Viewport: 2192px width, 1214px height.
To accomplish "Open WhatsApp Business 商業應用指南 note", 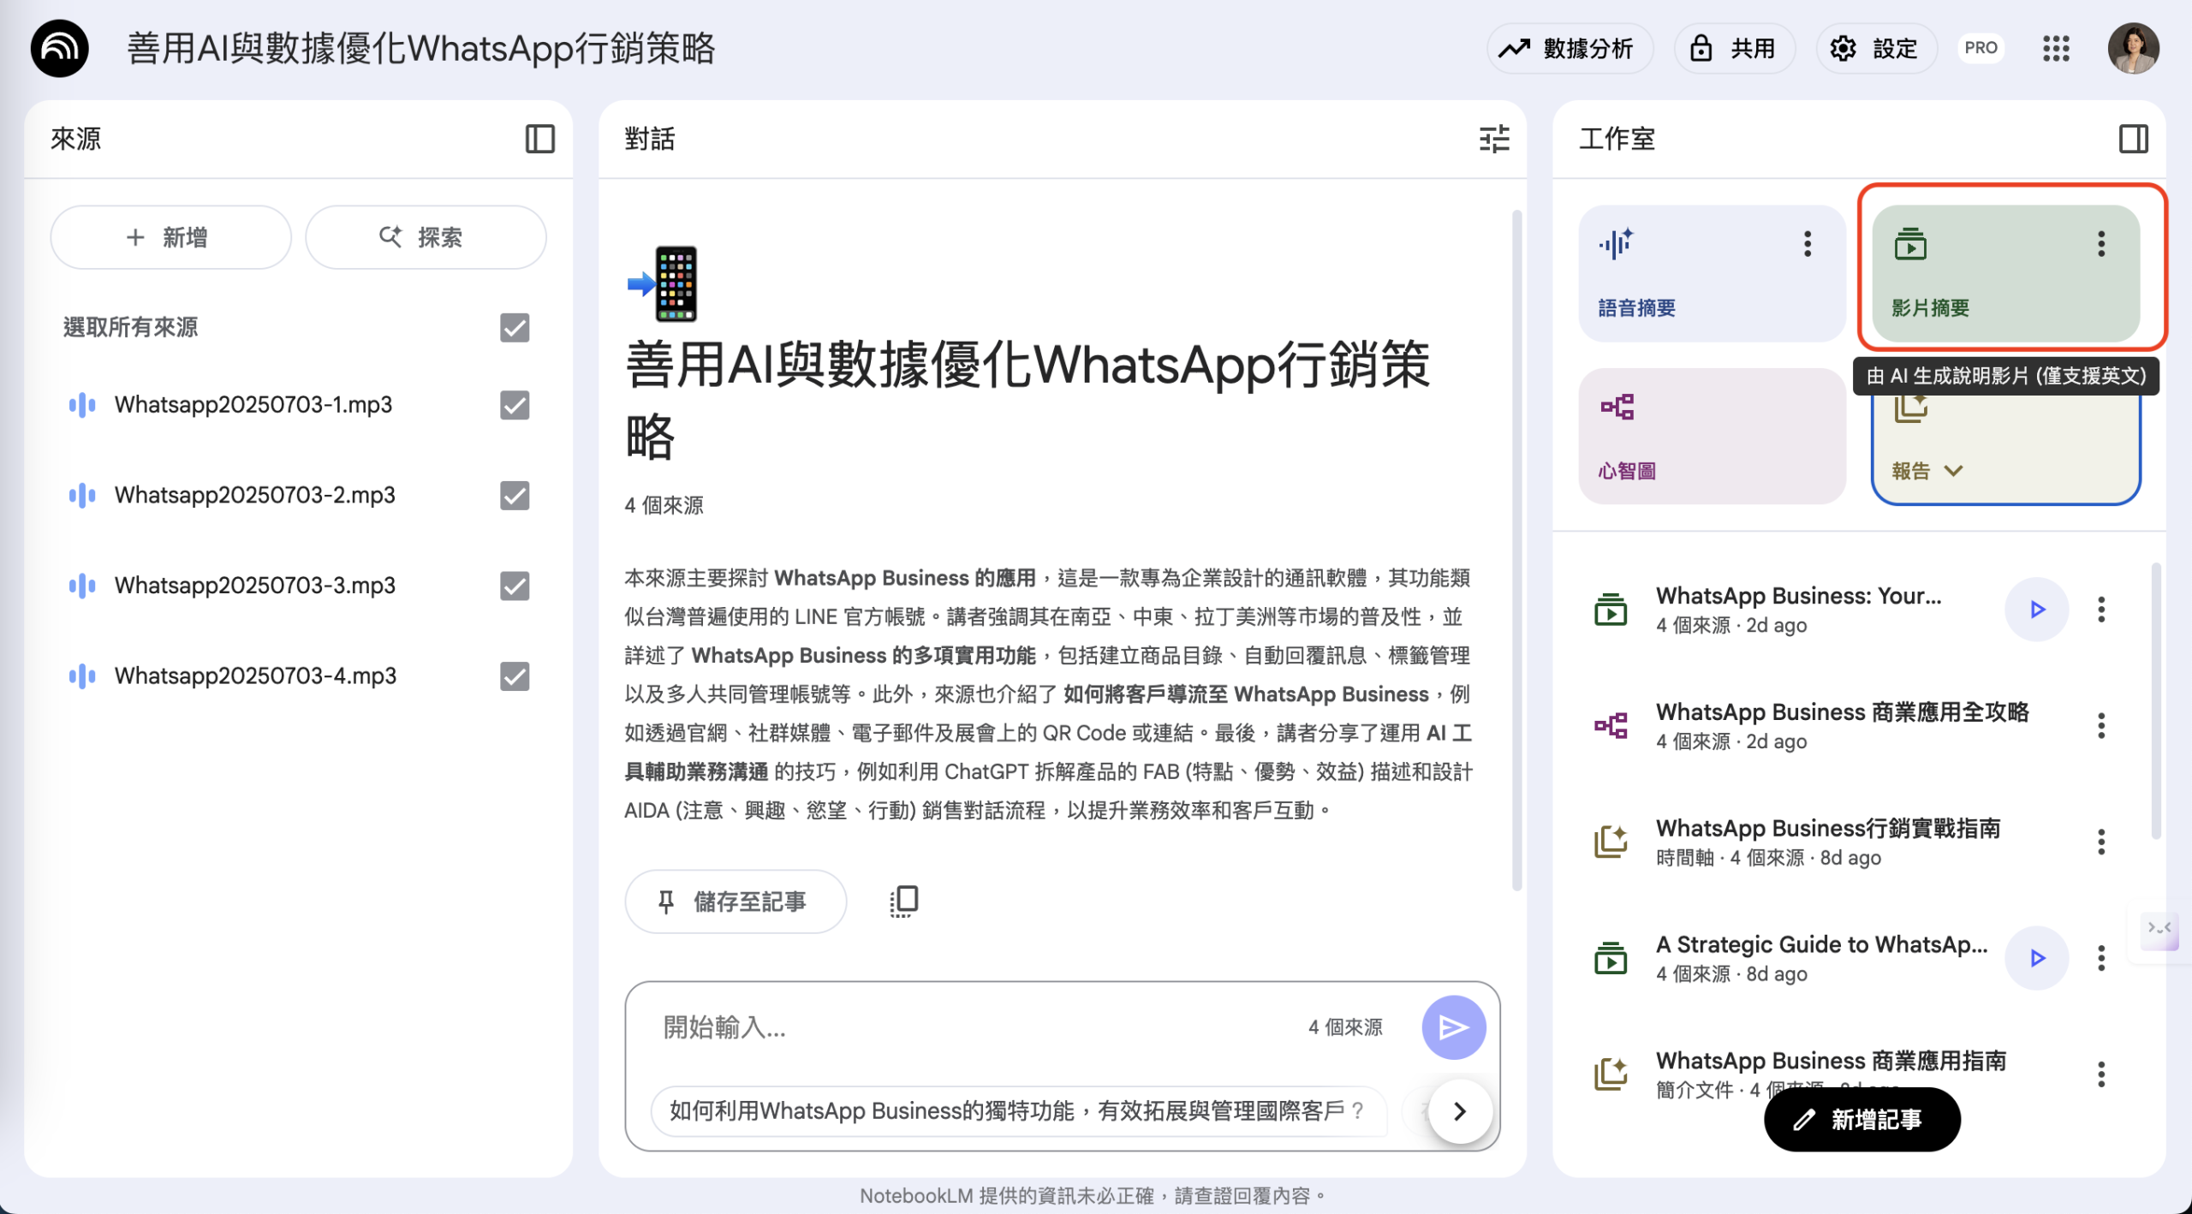I will (x=1831, y=1062).
